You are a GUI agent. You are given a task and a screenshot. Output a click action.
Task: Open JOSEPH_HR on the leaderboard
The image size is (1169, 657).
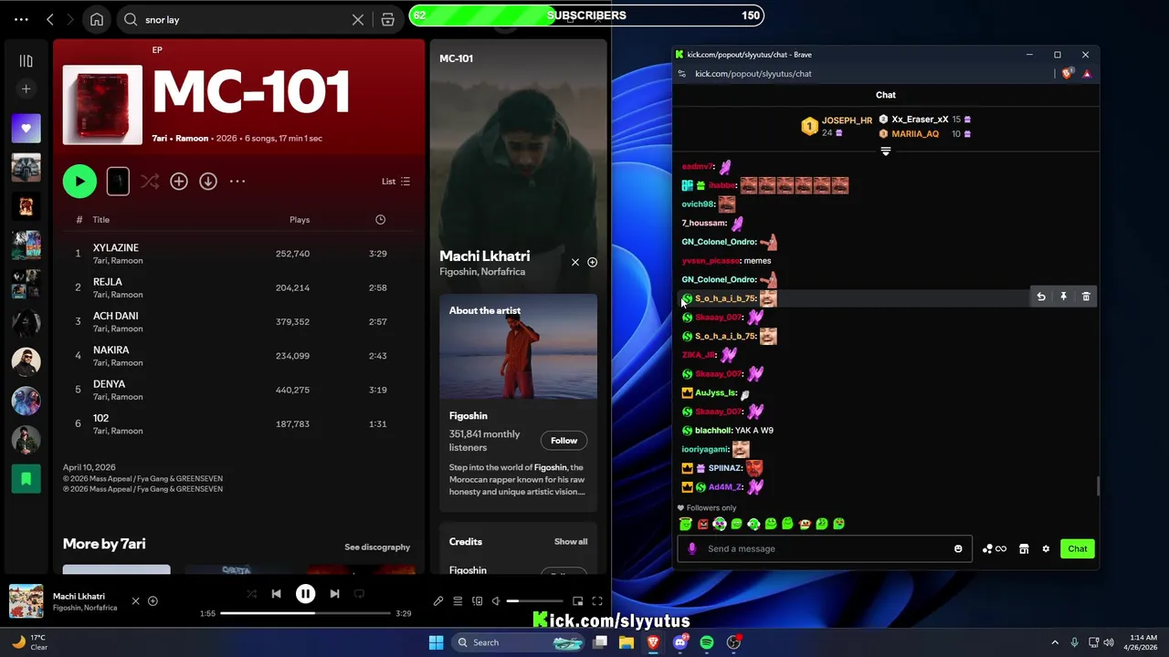847,120
